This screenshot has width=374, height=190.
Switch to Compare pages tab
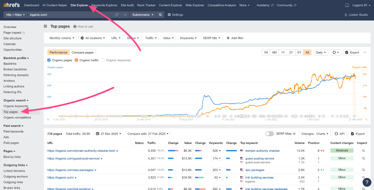[x=83, y=53]
